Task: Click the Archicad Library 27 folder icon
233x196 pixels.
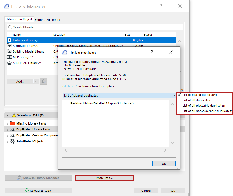Action: click(x=9, y=46)
